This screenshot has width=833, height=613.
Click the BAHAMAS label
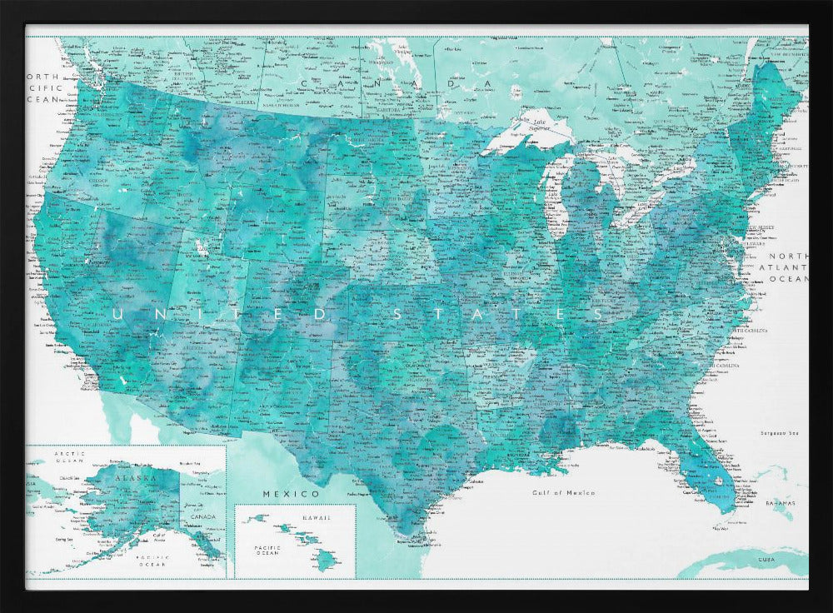tap(781, 505)
